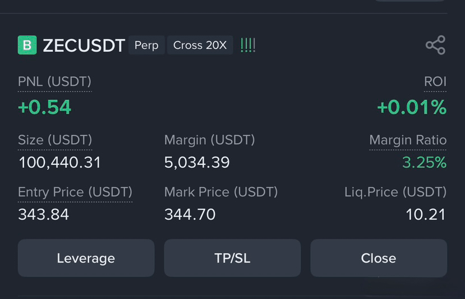Open the Leverage adjustment button

pyautogui.click(x=86, y=258)
